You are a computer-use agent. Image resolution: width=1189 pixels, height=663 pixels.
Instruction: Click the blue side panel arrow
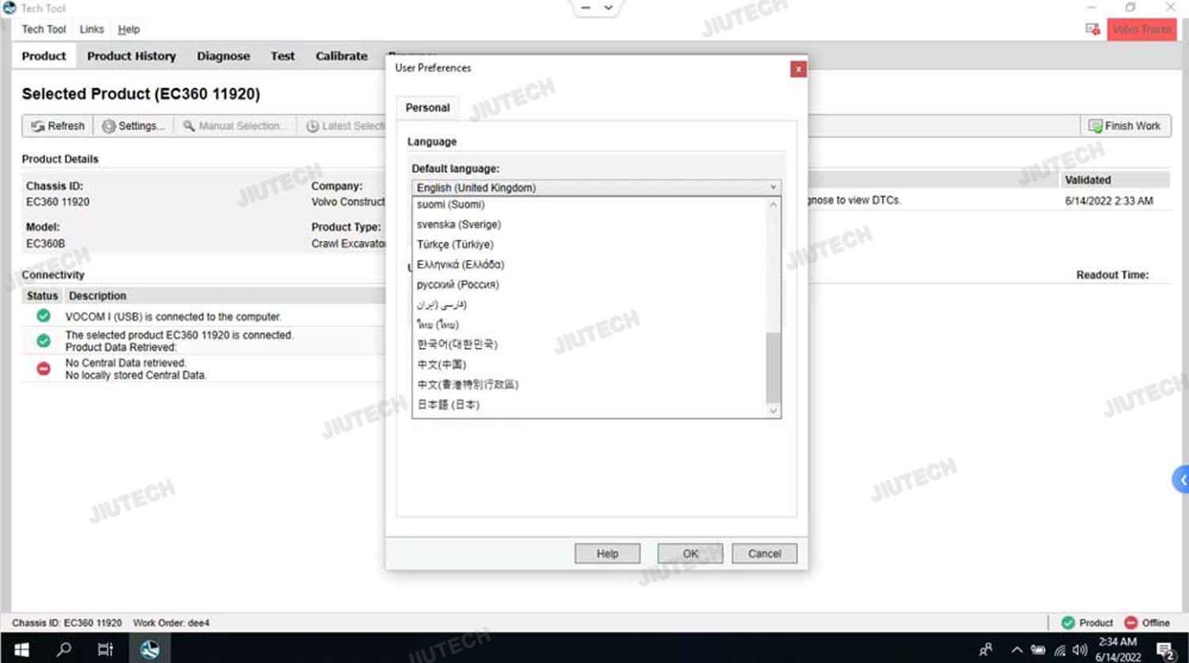pyautogui.click(x=1181, y=480)
